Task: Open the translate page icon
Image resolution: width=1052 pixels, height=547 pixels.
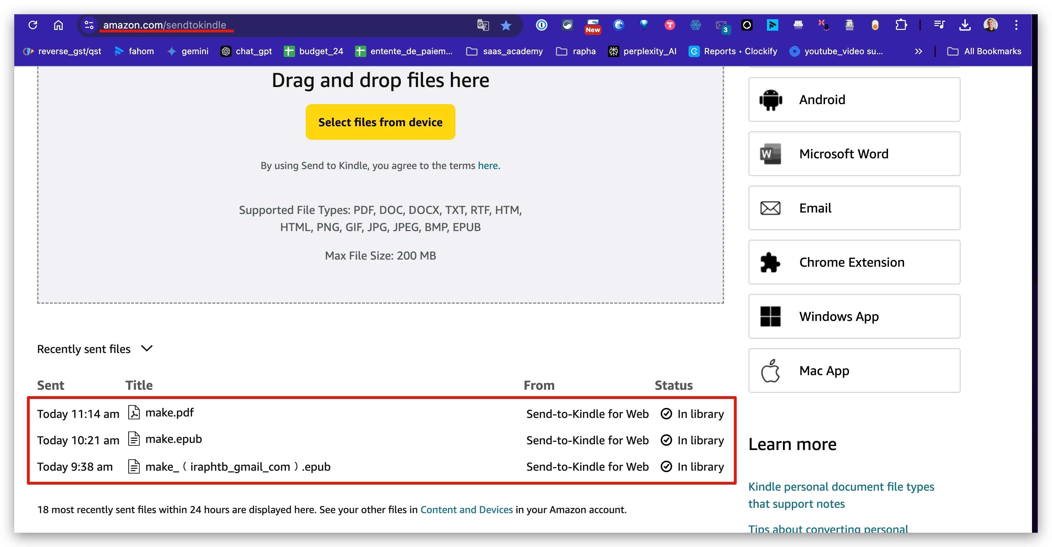Action: 483,25
